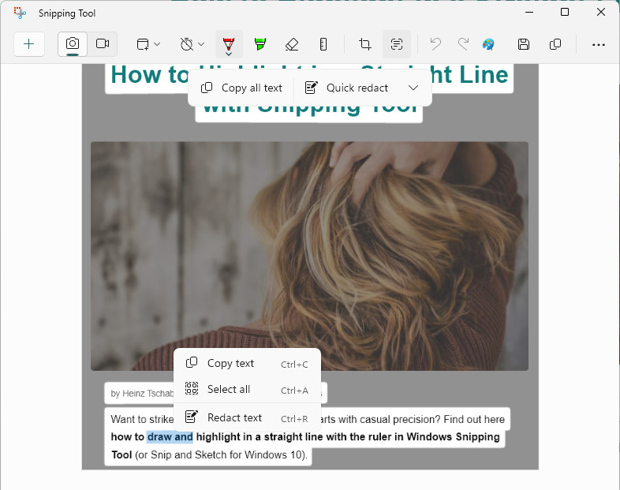Image resolution: width=620 pixels, height=490 pixels.
Task: Switch to screenshot Snip mode
Action: pyautogui.click(x=73, y=44)
